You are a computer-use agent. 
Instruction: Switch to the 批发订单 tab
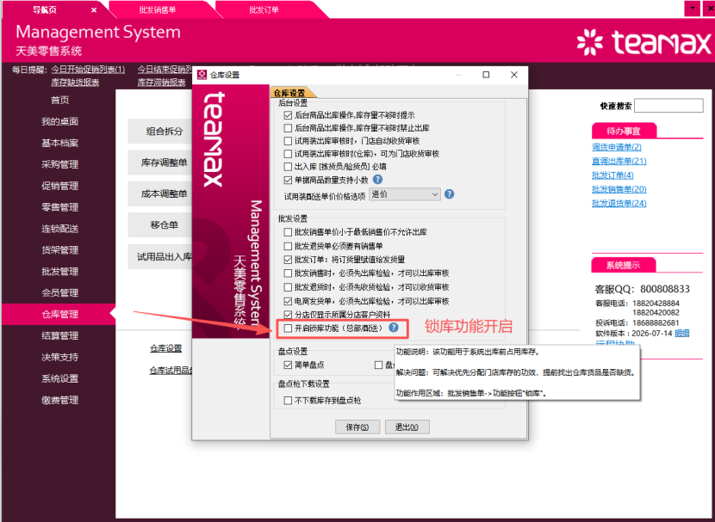pos(264,10)
